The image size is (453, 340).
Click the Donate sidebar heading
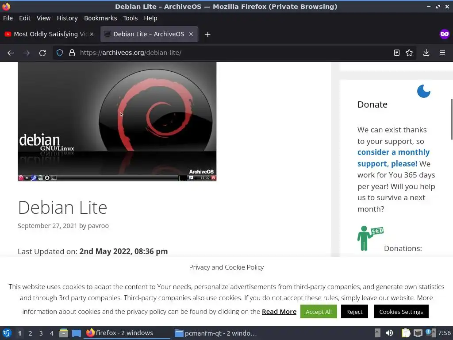(x=372, y=104)
